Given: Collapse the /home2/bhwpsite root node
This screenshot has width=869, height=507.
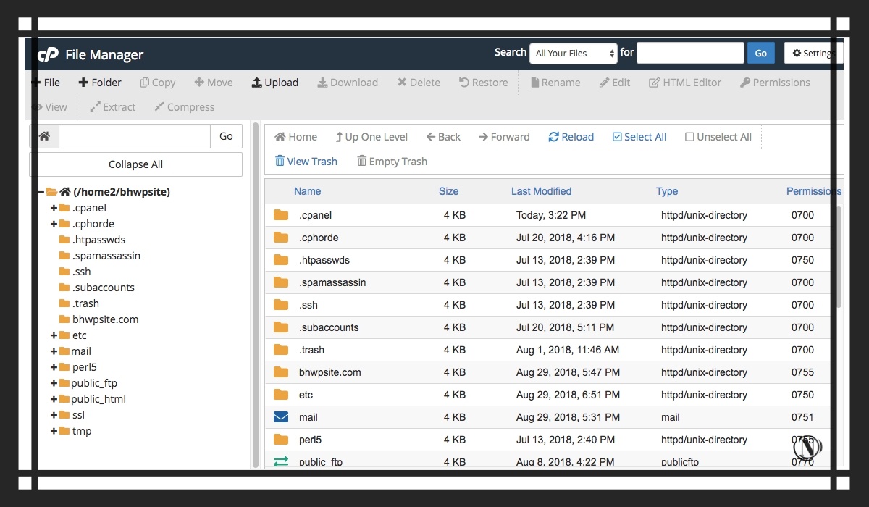Looking at the screenshot, I should click(x=41, y=192).
